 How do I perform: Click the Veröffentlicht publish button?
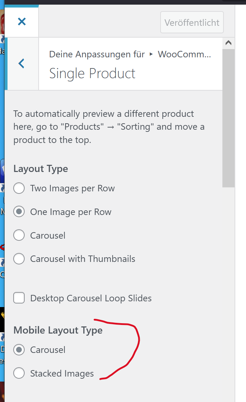tap(192, 23)
